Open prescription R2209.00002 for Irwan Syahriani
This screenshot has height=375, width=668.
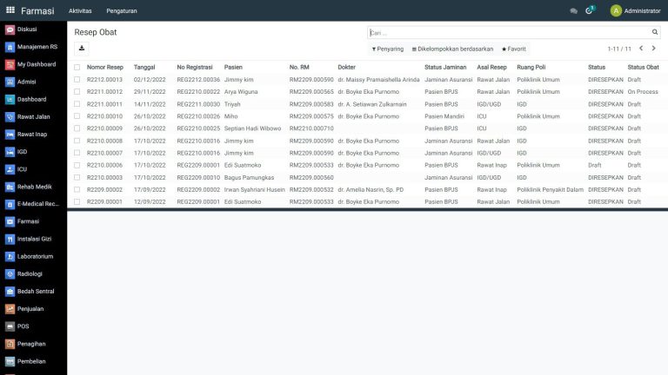367,189
